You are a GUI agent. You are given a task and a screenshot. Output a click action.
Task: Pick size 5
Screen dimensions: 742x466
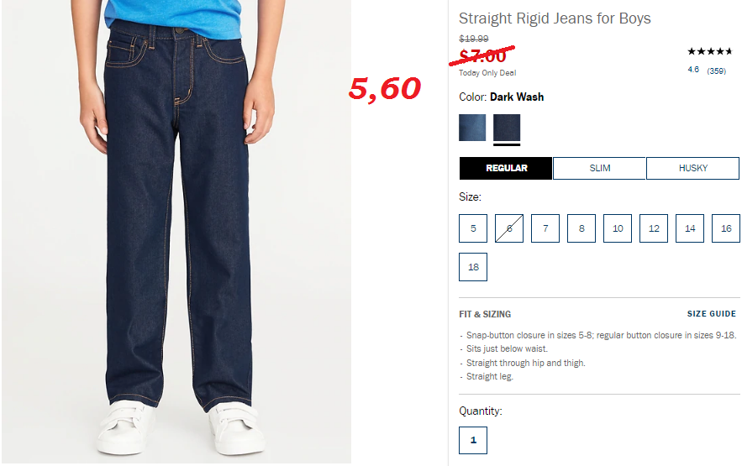[x=473, y=228]
